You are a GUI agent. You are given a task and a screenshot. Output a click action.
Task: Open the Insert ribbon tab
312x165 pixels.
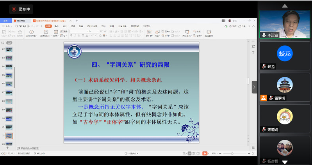coord(57,26)
